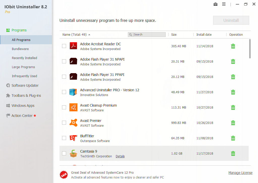Click the red SALE badge icon
The image size is (258, 183).
click(64, 175)
